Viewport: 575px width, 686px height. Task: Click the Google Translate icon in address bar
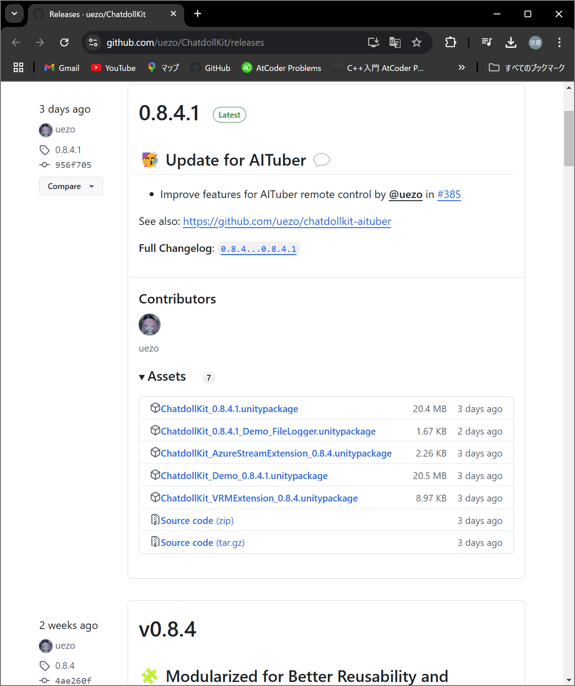click(x=395, y=43)
